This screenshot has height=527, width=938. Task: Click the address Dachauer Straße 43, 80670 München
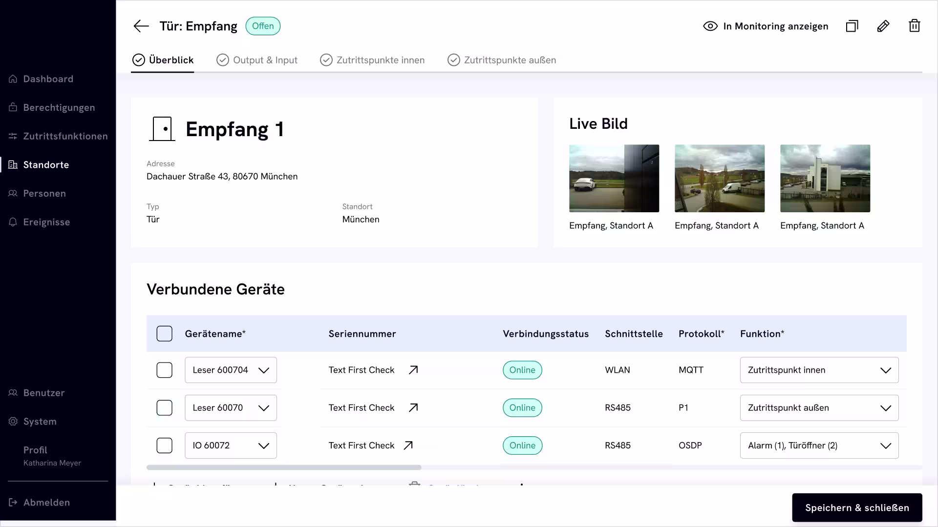pyautogui.click(x=222, y=176)
